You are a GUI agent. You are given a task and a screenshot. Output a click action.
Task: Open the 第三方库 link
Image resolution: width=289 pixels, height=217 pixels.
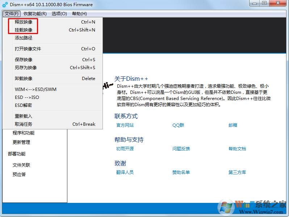[237, 172]
